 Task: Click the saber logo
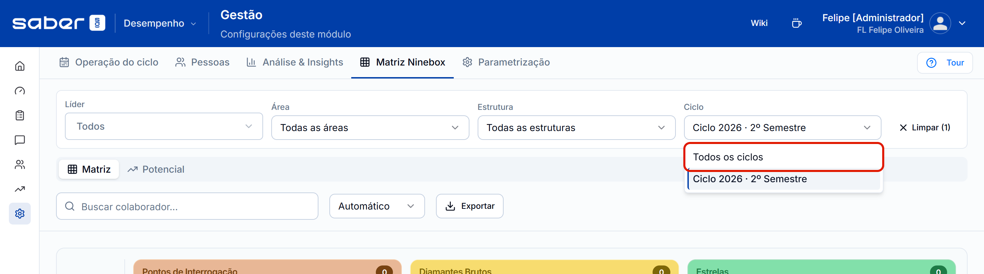[x=59, y=23]
